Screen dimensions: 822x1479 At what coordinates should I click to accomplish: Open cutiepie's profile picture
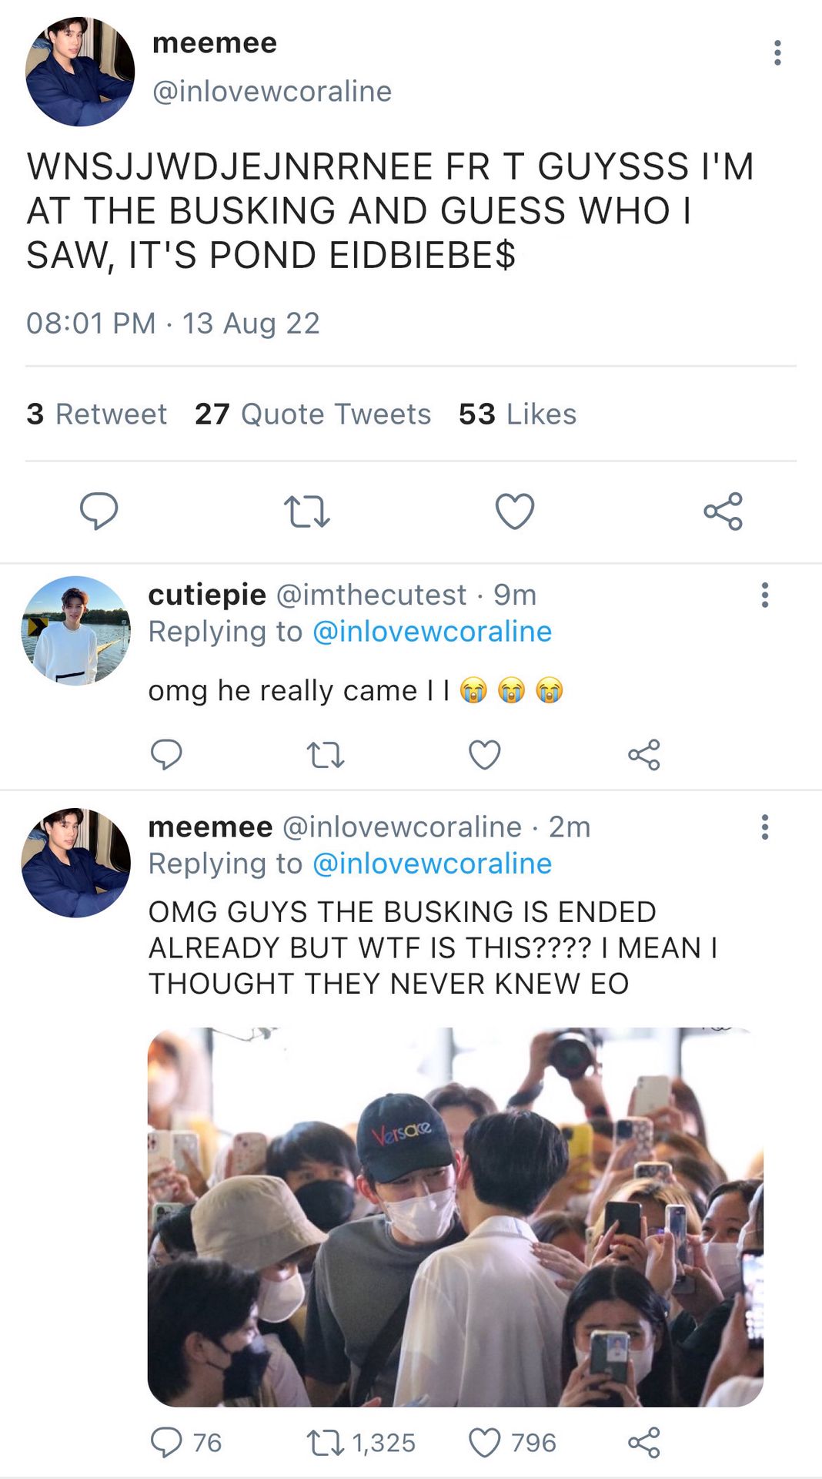tap(75, 630)
